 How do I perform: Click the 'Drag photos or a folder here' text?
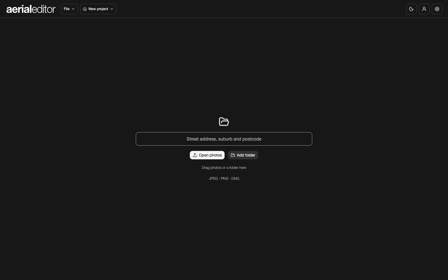[x=224, y=168]
